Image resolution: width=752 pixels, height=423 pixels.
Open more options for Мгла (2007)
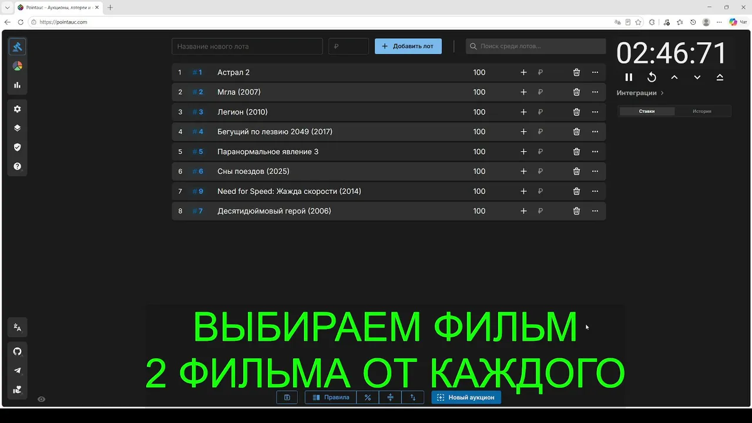point(595,92)
